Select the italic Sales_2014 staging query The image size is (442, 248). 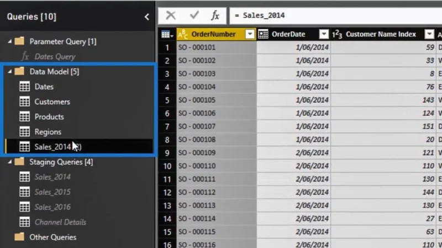52,177
